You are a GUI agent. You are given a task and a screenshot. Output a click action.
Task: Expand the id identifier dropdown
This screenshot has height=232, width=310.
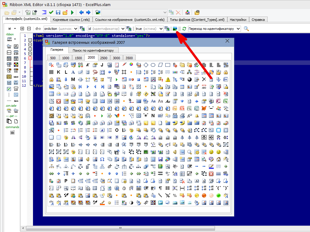point(123,29)
